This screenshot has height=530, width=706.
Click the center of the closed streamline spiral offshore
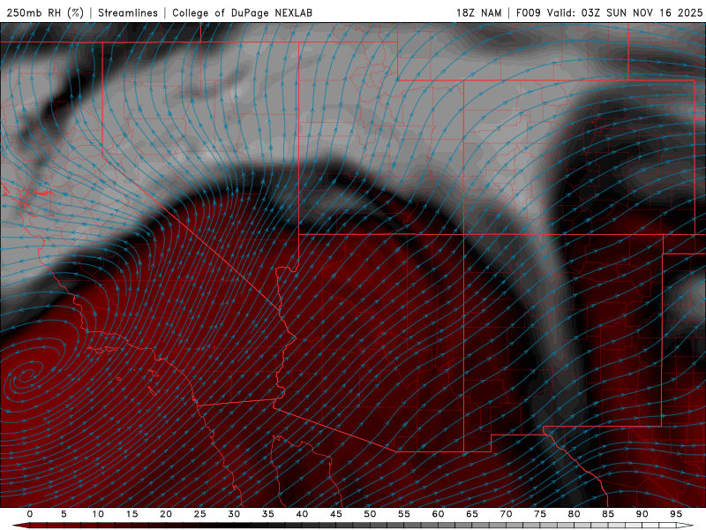[27, 374]
